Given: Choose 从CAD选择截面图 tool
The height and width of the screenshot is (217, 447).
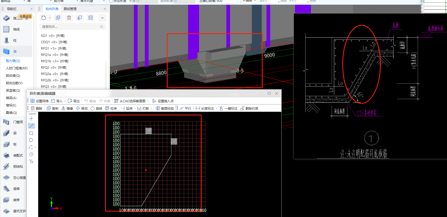Looking at the screenshot, I should (130, 101).
